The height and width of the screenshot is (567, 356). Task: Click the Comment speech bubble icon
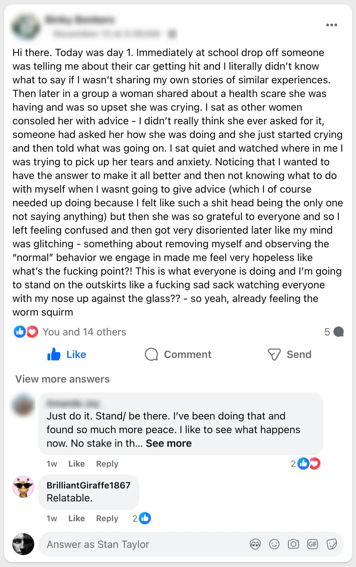click(151, 355)
